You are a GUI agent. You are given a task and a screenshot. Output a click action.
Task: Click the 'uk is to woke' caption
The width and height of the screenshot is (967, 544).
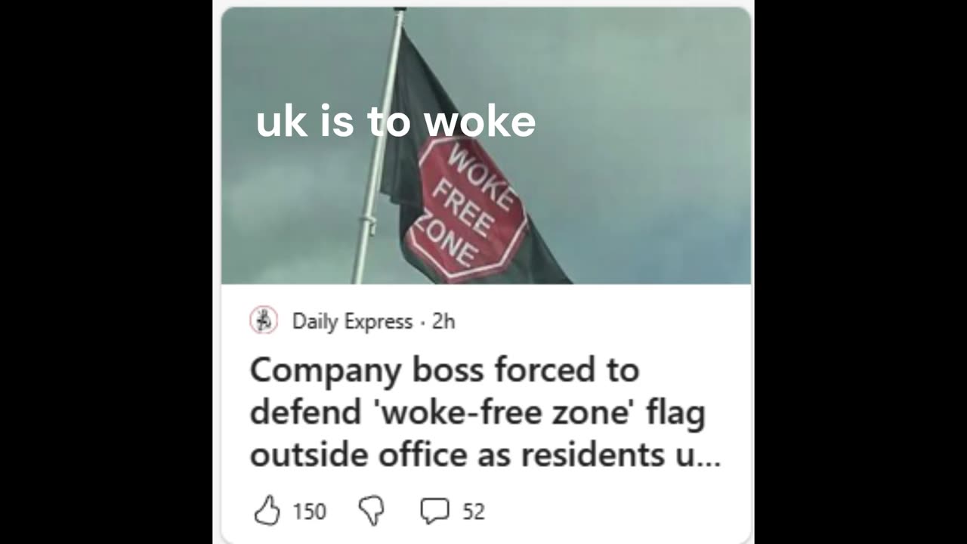pyautogui.click(x=395, y=121)
